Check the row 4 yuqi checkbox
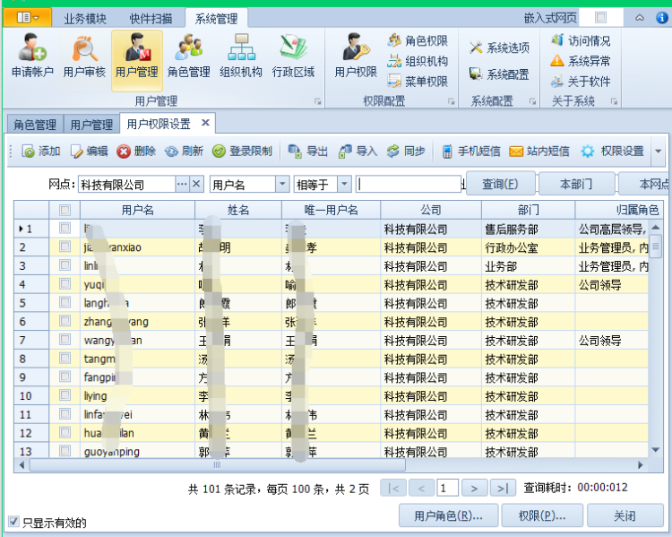Viewport: 672px width, 537px height. (x=65, y=284)
